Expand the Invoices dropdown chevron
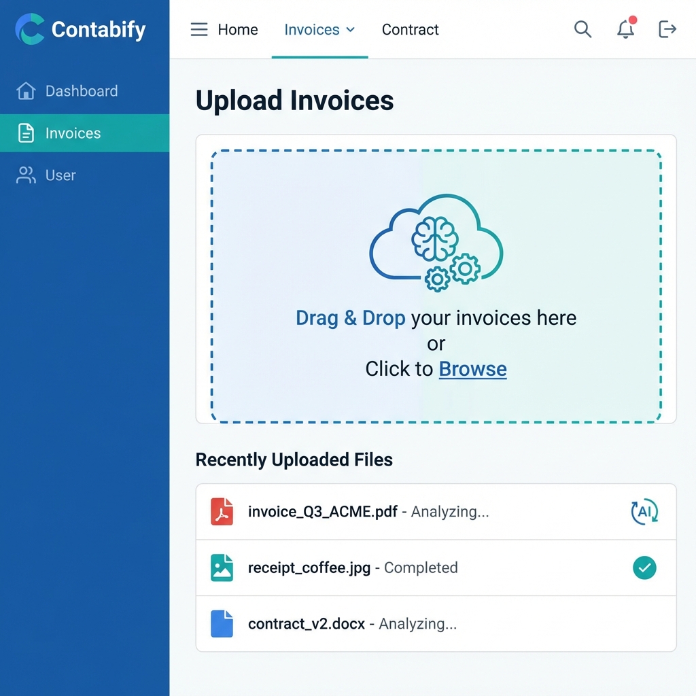 tap(351, 30)
